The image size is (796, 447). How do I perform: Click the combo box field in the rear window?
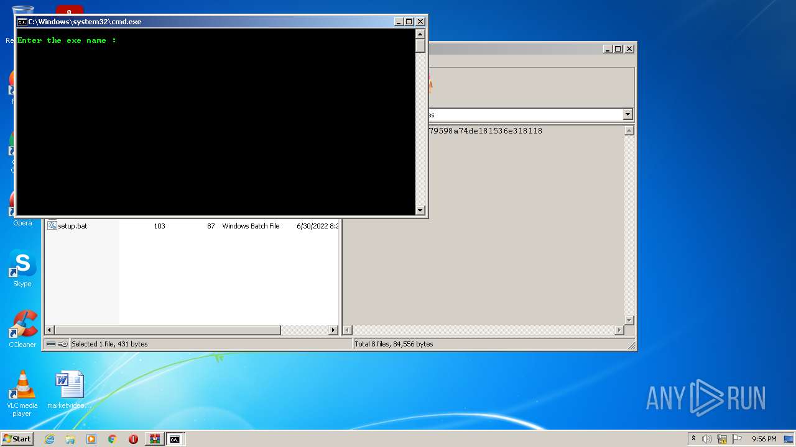click(x=525, y=114)
